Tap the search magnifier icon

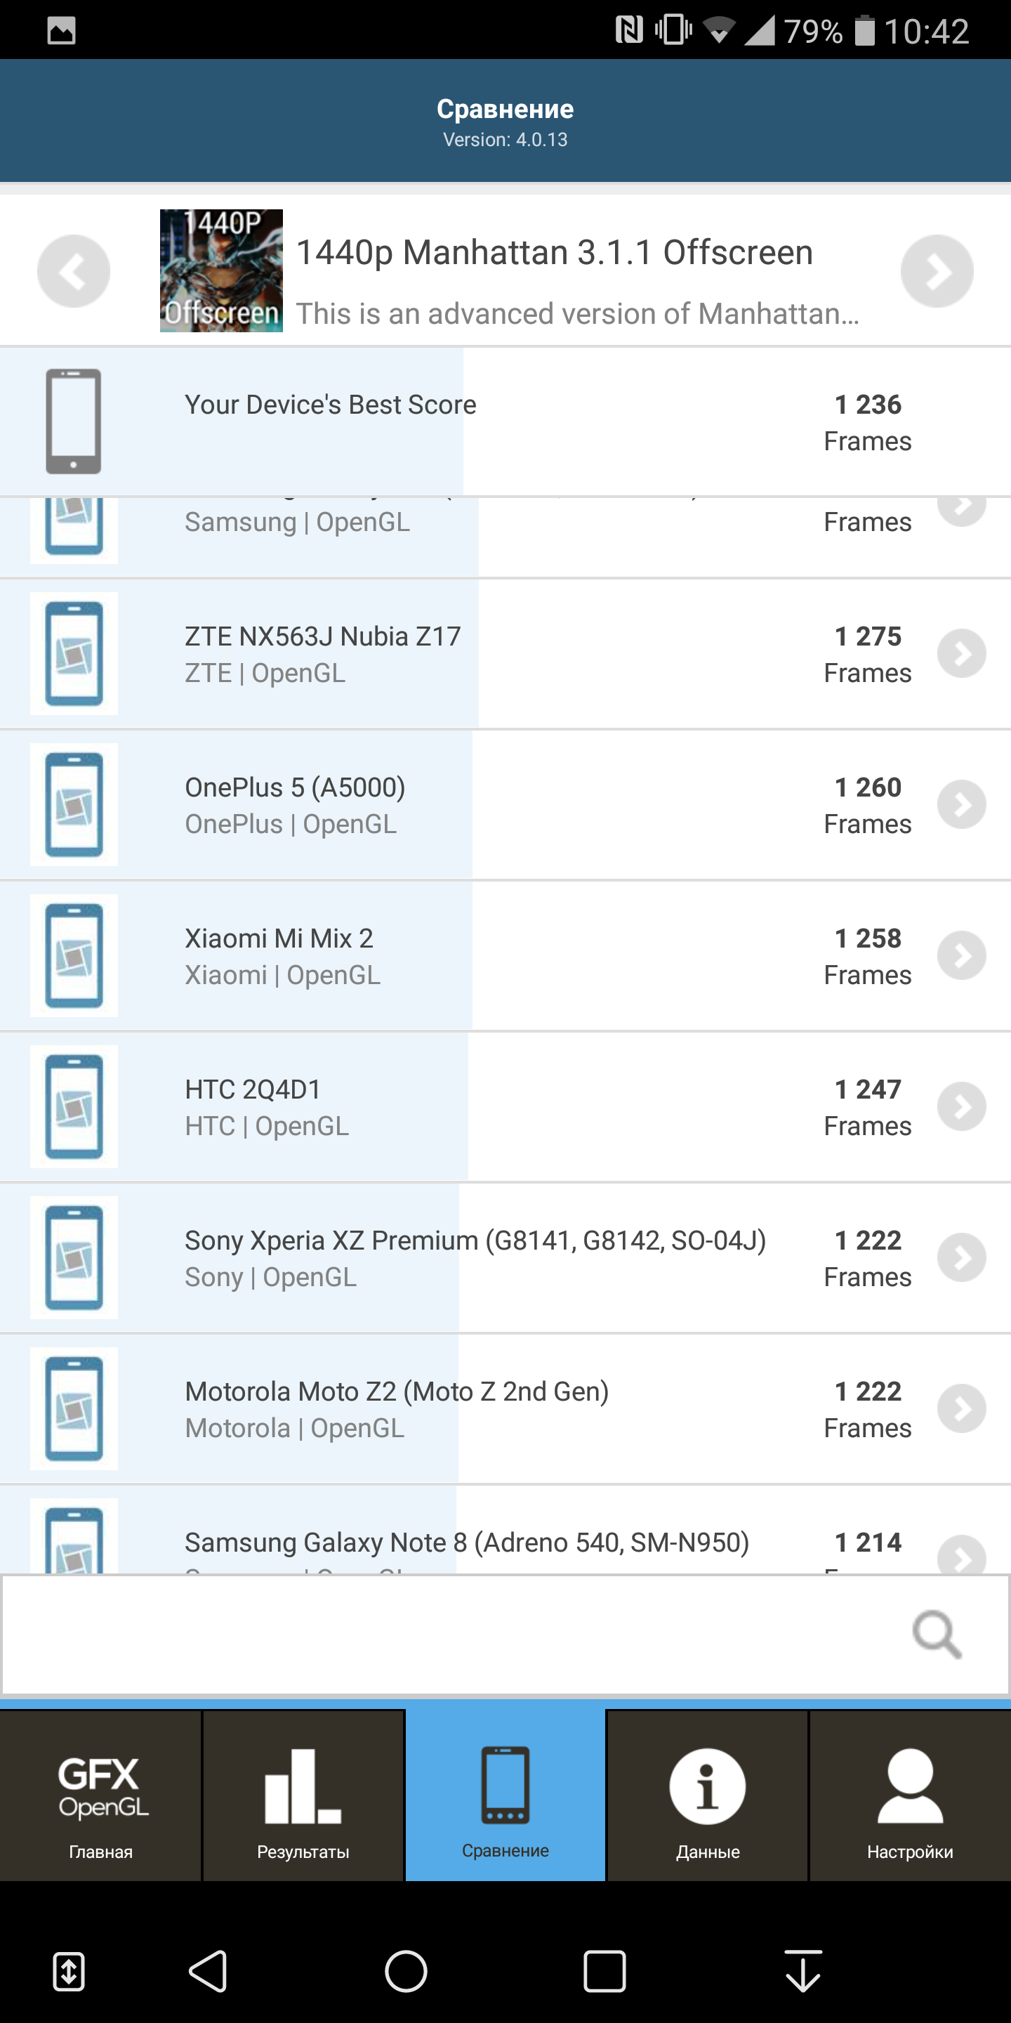pyautogui.click(x=937, y=1635)
